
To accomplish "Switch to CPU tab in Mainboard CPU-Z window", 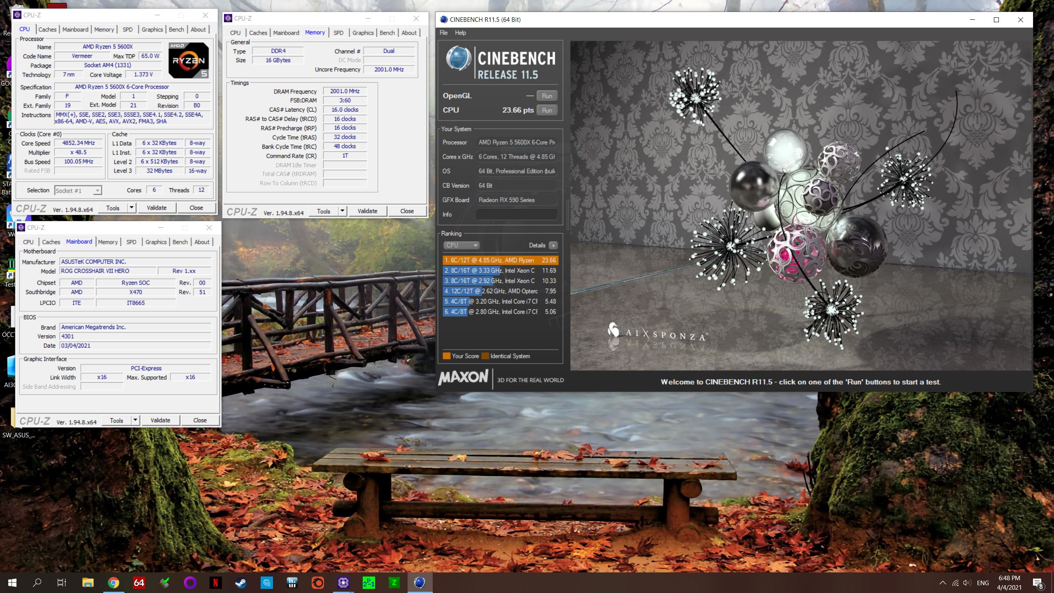I will (28, 242).
